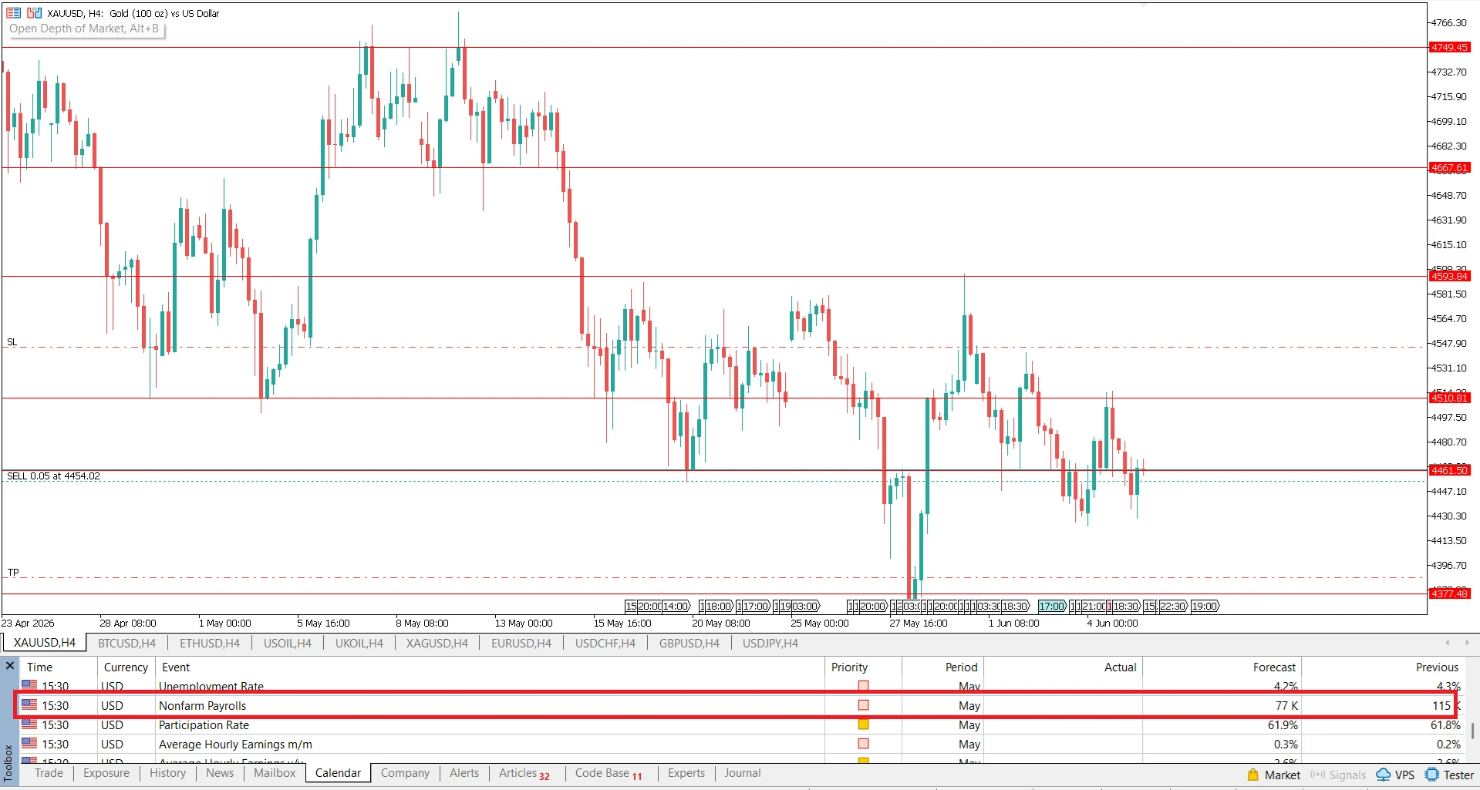Sort calendar by Previous column header
Screen dimensions: 1480x790
point(1383,667)
